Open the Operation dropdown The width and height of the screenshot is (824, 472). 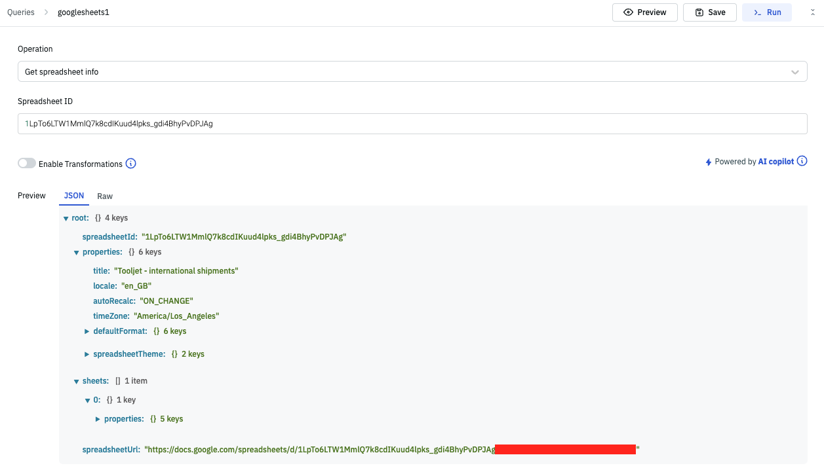point(412,72)
